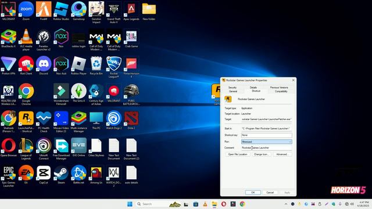Select the Proton VPN desktop icon
This screenshot has height=209, width=372.
tap(9, 66)
